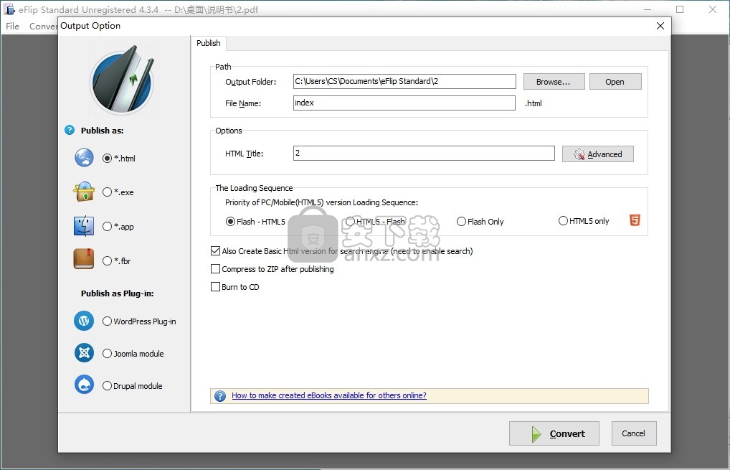The width and height of the screenshot is (730, 470).
Task: Click the File Name input field
Action: tap(404, 103)
